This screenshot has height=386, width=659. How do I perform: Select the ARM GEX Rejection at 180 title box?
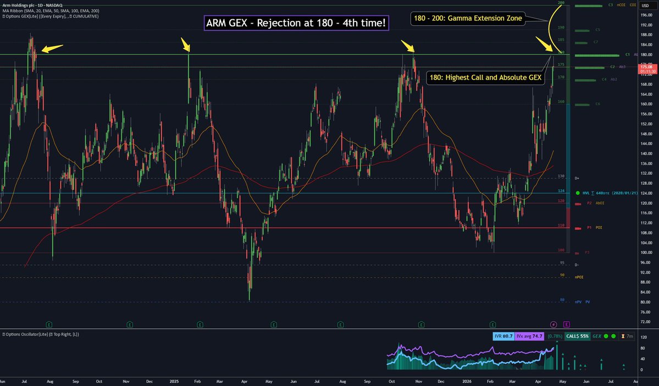point(296,23)
